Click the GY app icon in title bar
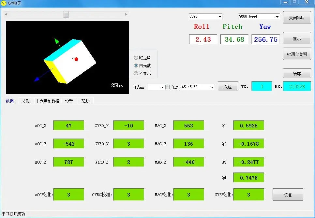The image size is (315, 218). pos(3,3)
